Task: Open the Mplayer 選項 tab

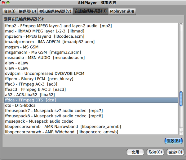Action: 122,12
